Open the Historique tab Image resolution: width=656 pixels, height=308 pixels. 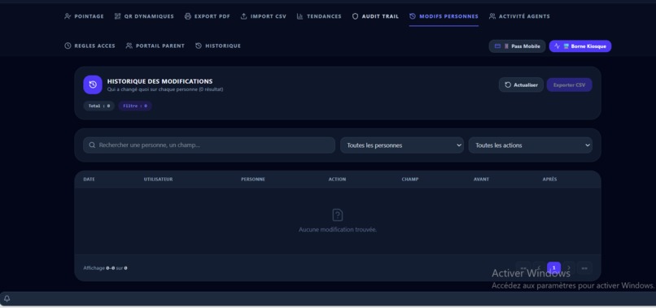coord(218,46)
